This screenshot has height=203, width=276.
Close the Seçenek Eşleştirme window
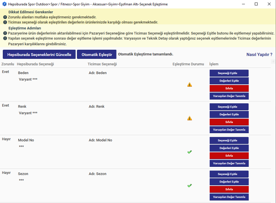point(269,4)
